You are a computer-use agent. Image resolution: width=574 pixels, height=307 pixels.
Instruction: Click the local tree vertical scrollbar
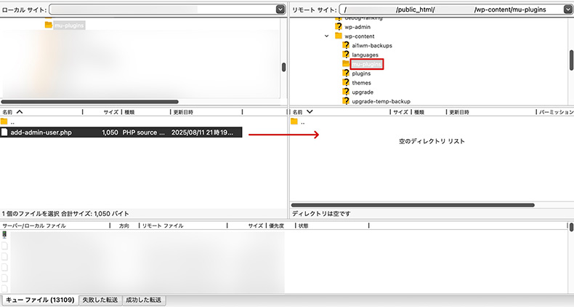[x=283, y=68]
